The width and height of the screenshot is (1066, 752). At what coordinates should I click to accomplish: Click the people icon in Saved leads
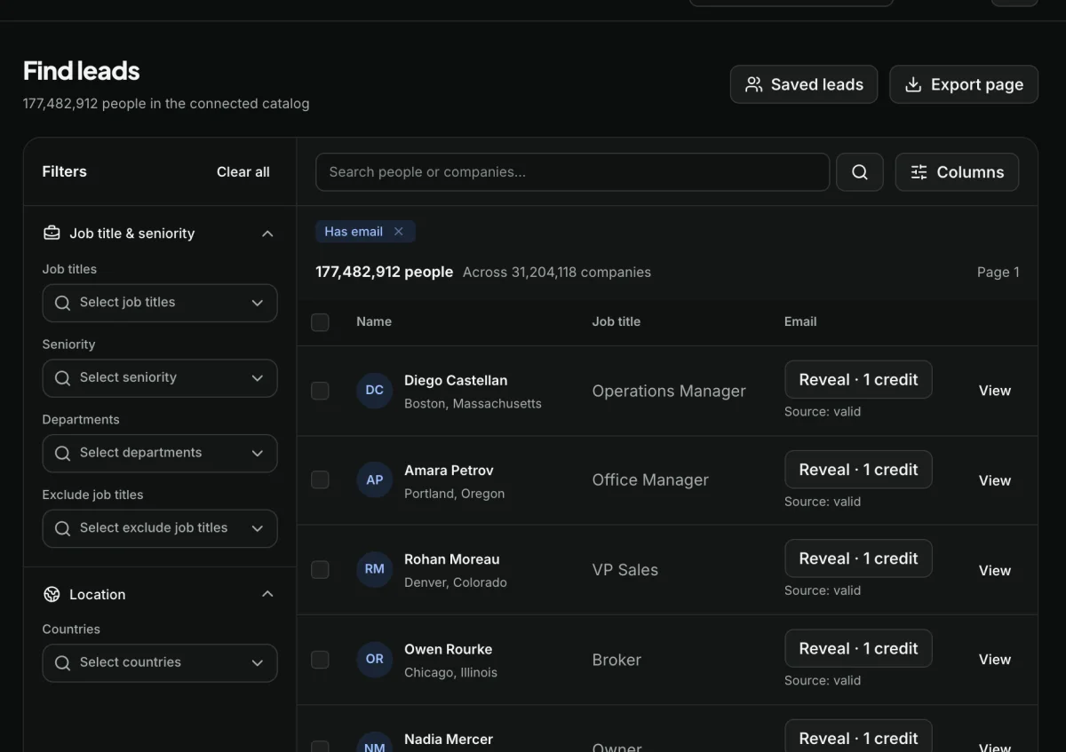(754, 84)
